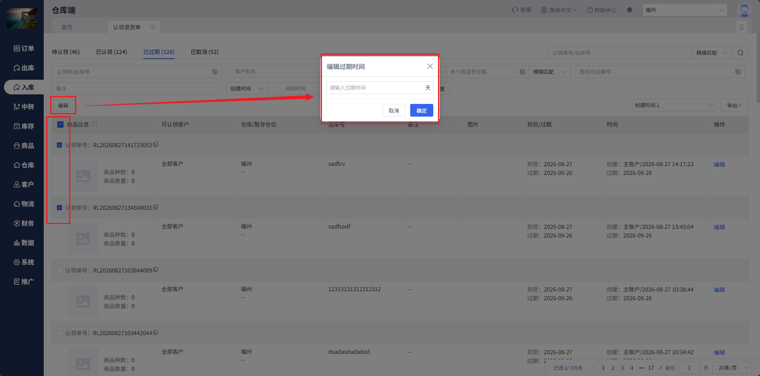
Task: Go to page 2 of results
Action: point(613,368)
